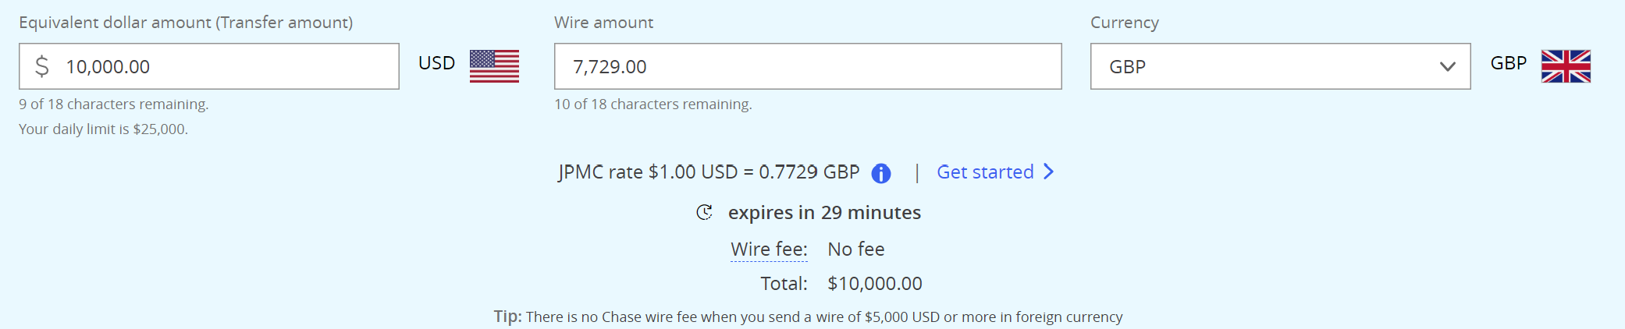Click the No fee value text

click(856, 249)
